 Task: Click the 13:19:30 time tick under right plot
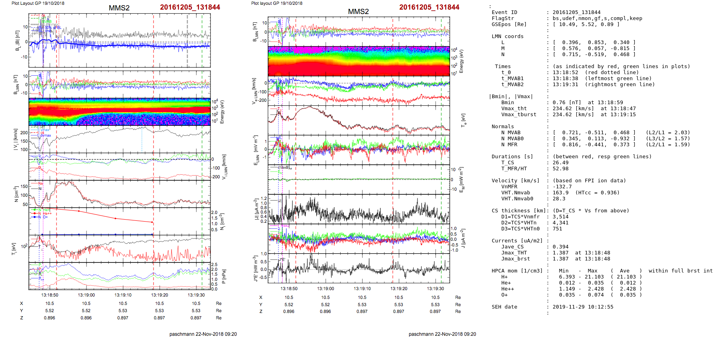click(435, 289)
